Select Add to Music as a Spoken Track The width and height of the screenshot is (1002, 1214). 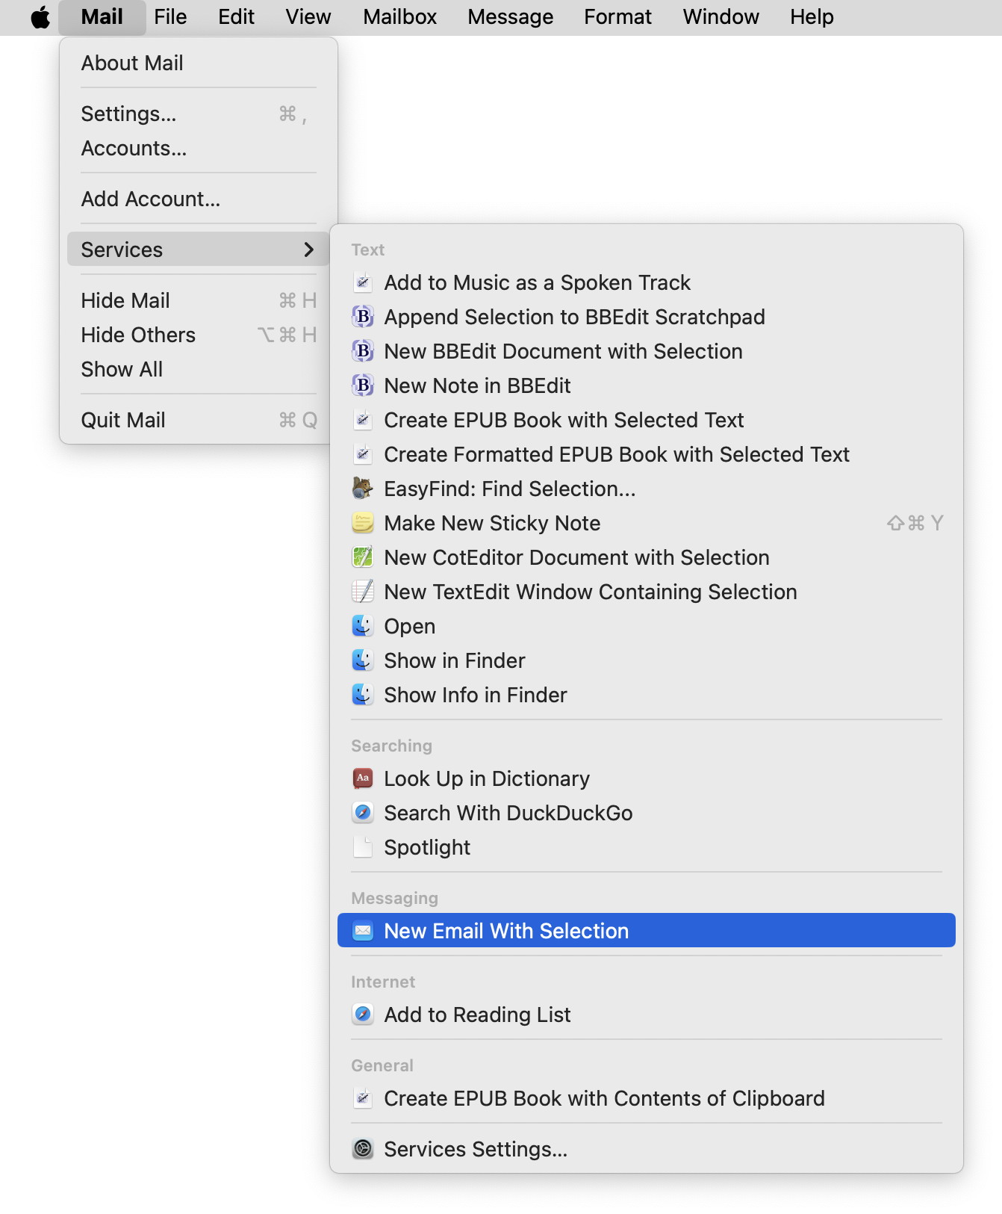(647, 282)
